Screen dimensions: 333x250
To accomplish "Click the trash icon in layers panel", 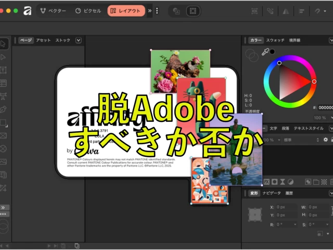I will 331,182.
